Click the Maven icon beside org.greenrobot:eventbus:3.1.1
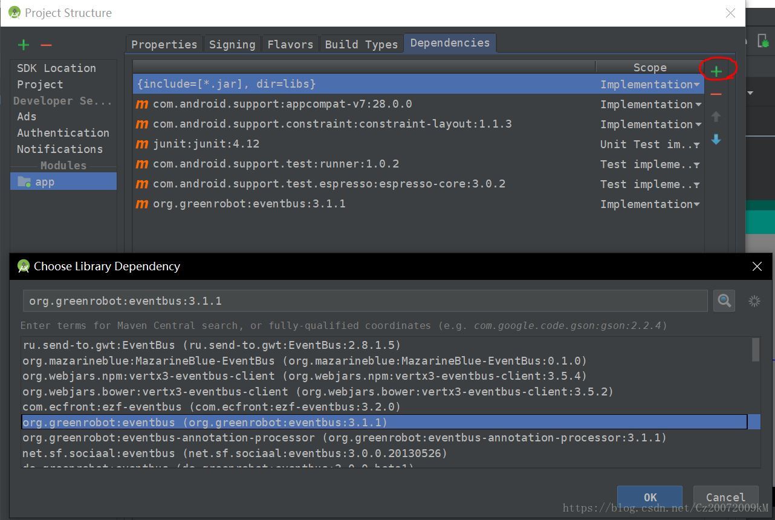The height and width of the screenshot is (520, 775). (x=142, y=204)
